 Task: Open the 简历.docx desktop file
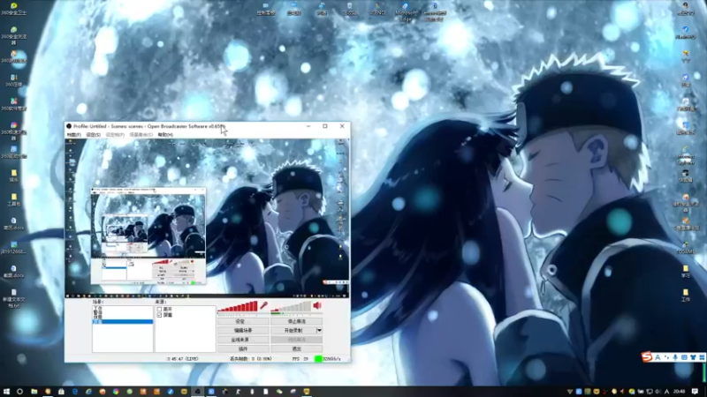coord(13,224)
